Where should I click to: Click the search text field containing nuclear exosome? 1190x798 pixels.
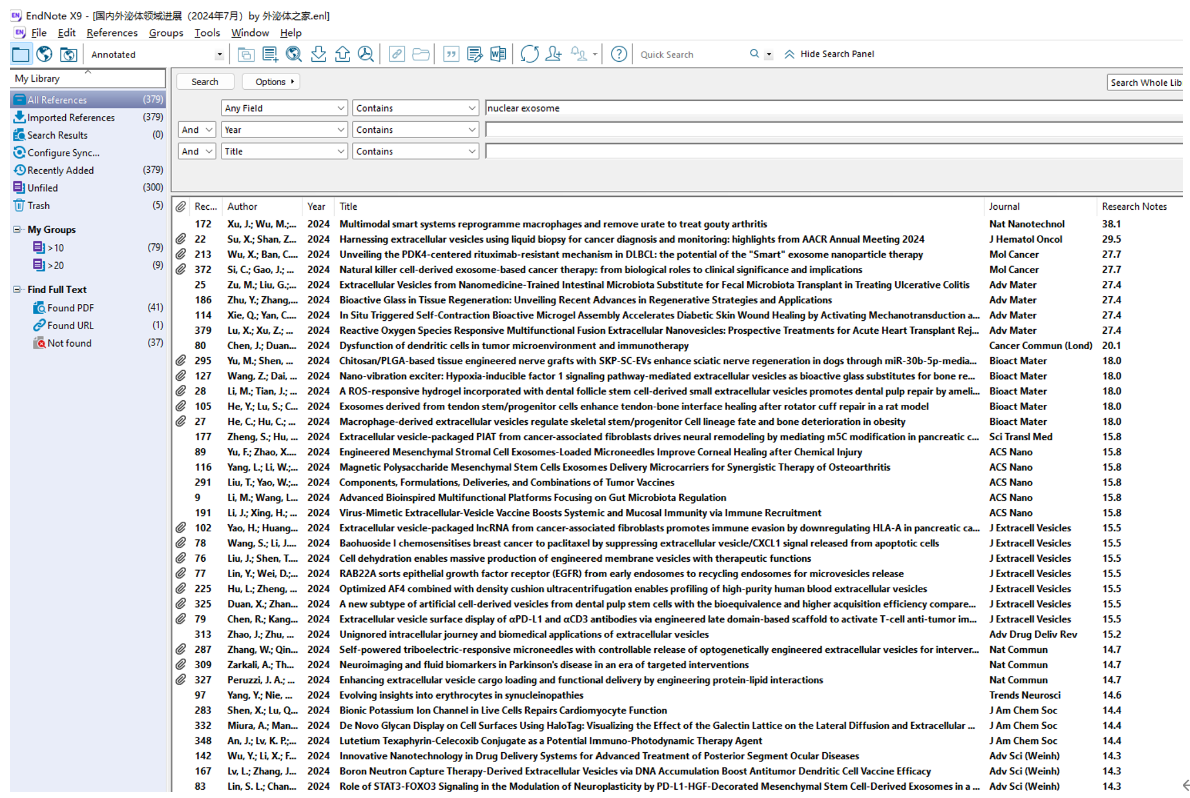833,108
